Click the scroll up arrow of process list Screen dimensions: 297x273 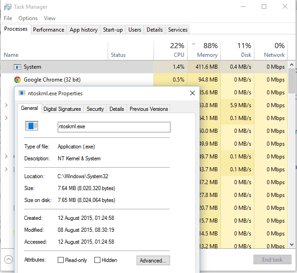pos(291,65)
